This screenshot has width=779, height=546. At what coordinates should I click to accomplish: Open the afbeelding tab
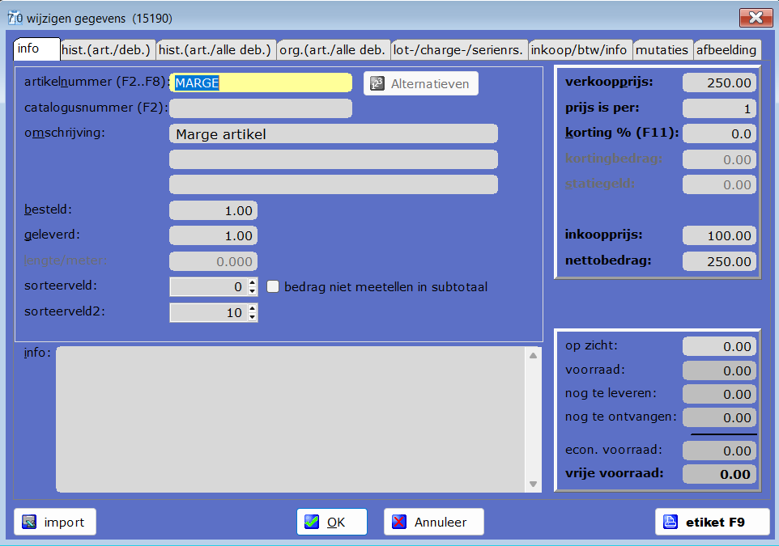coord(726,49)
